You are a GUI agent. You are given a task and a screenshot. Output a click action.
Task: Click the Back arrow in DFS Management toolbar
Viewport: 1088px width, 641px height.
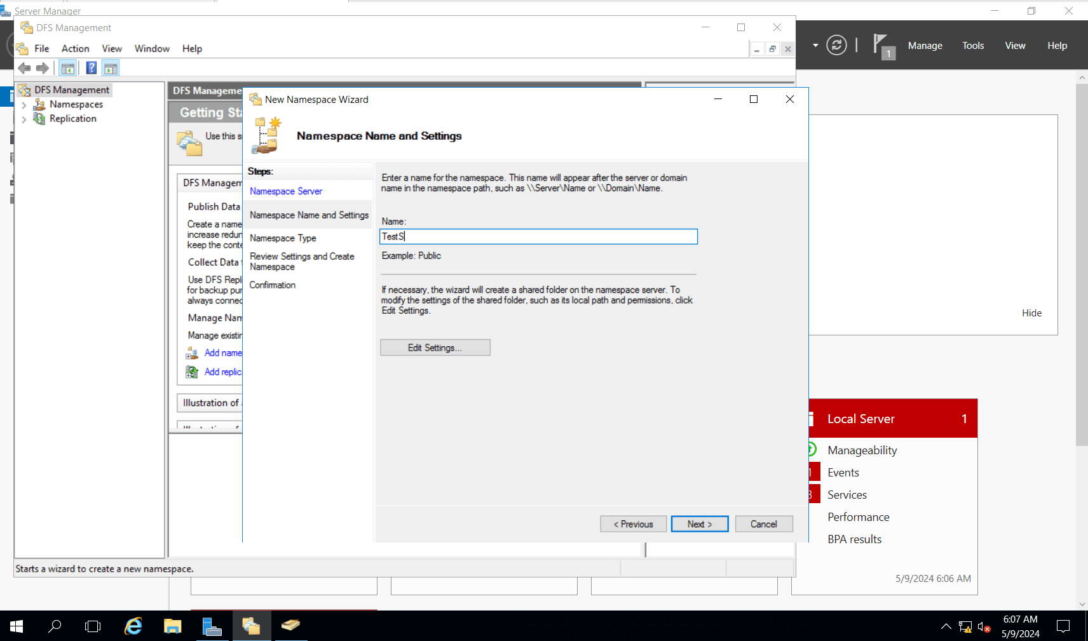(25, 68)
